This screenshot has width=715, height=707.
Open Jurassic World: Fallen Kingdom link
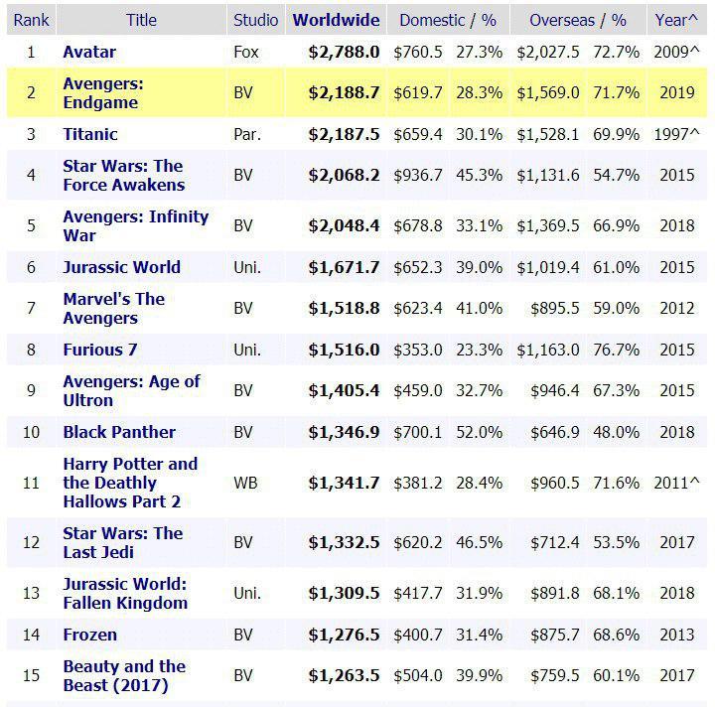[x=125, y=593]
